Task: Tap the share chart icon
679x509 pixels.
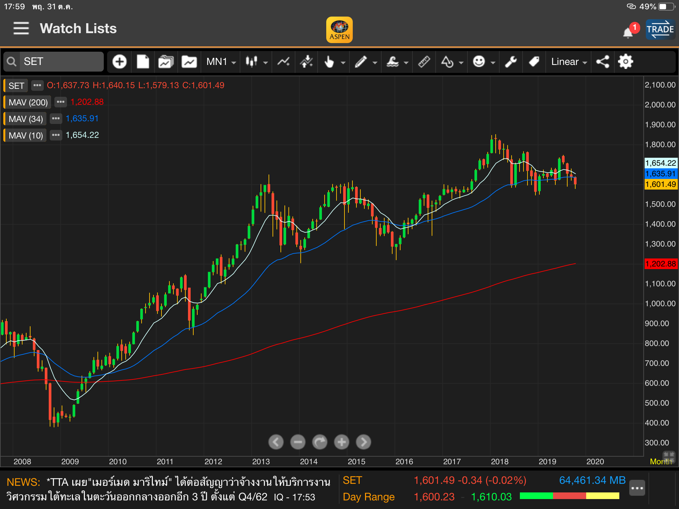Action: (x=602, y=62)
